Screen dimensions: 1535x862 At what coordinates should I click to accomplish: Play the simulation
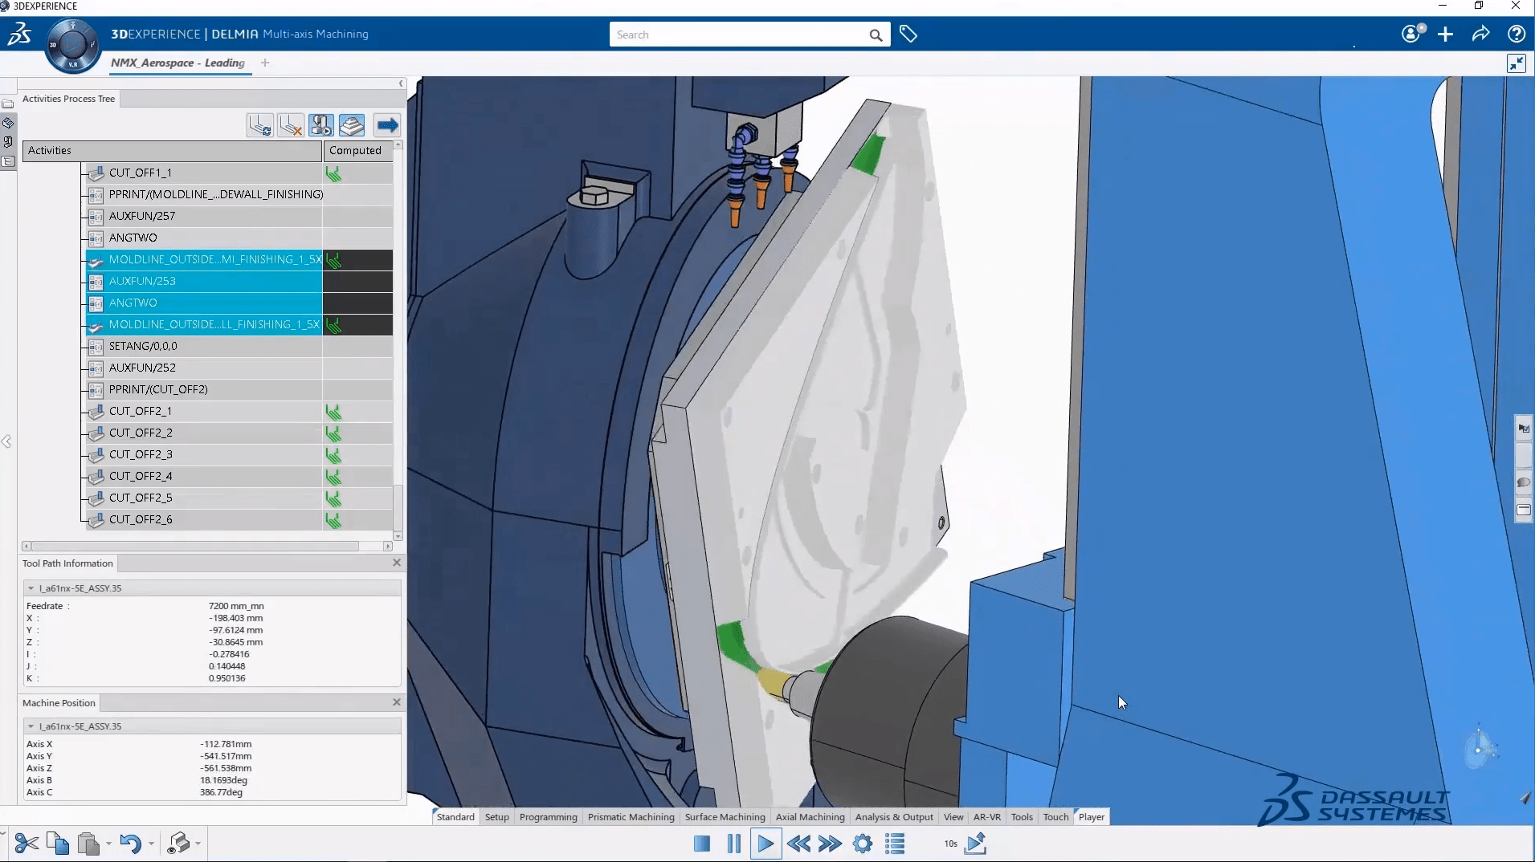765,844
